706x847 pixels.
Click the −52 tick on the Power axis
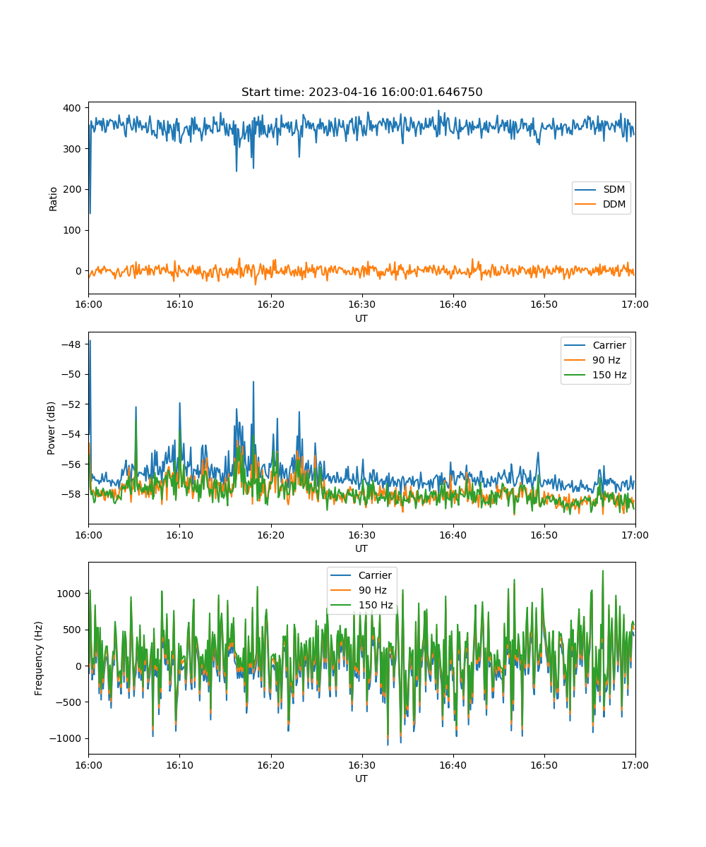pos(73,404)
